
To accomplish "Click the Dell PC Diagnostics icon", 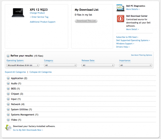I will 120,8.
